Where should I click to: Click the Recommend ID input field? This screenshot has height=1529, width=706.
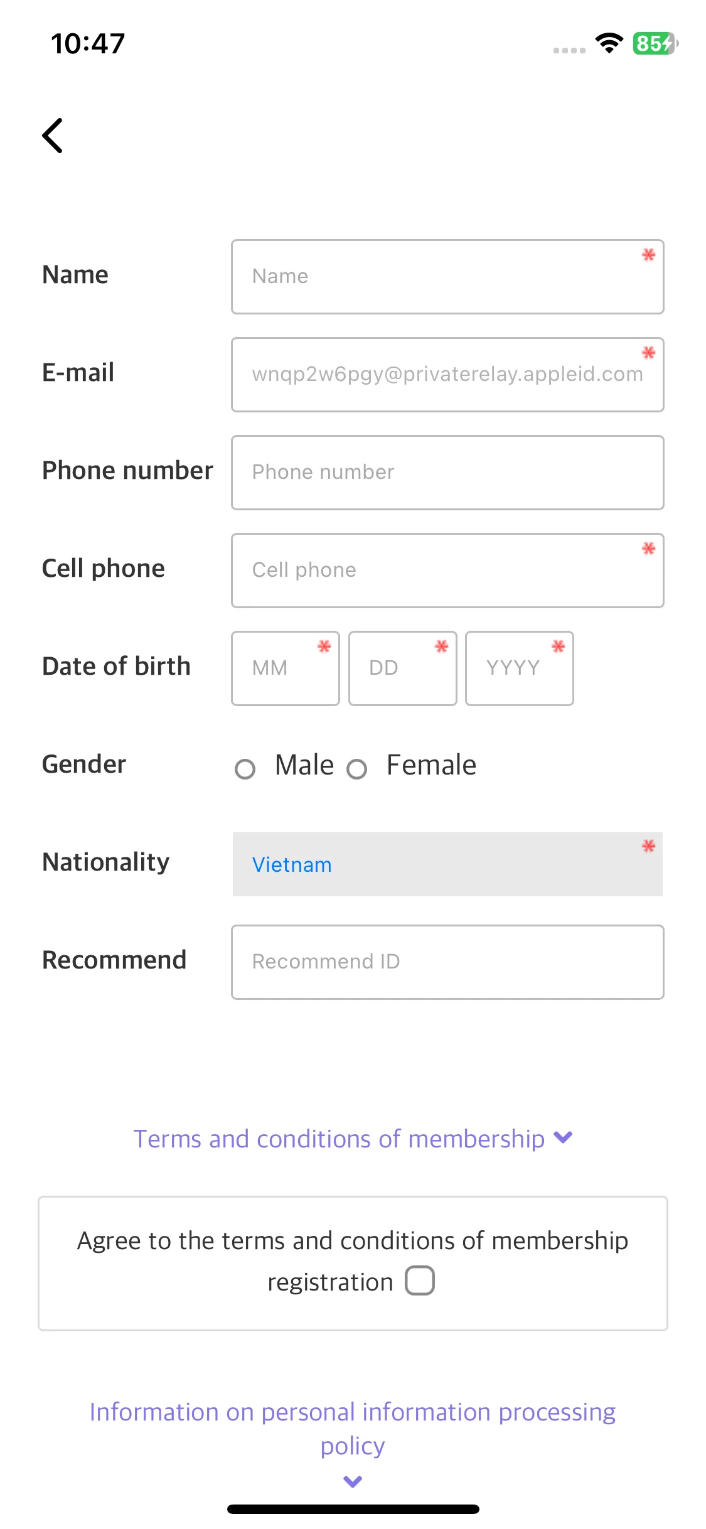(x=447, y=962)
